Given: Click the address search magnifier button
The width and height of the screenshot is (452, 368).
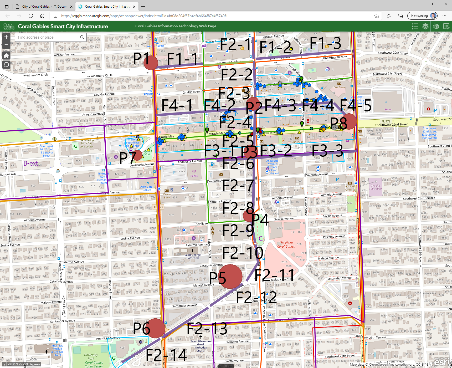Looking at the screenshot, I should pyautogui.click(x=82, y=37).
